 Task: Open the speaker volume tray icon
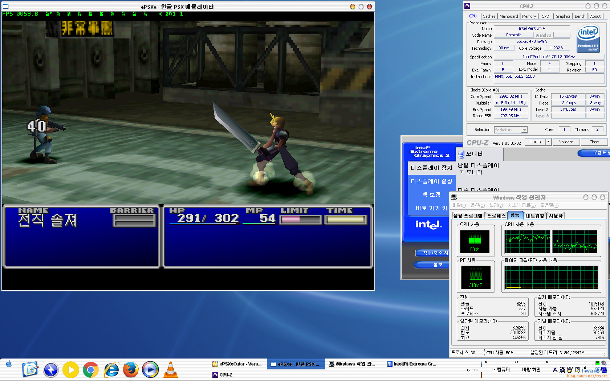(x=604, y=363)
